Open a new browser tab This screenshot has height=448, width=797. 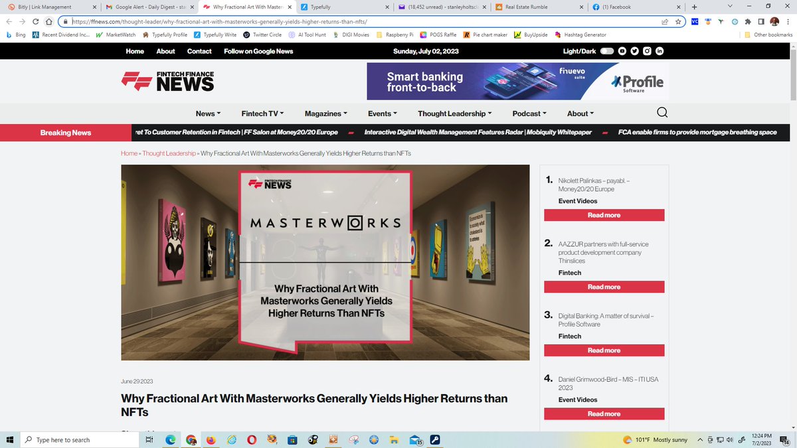coord(694,7)
